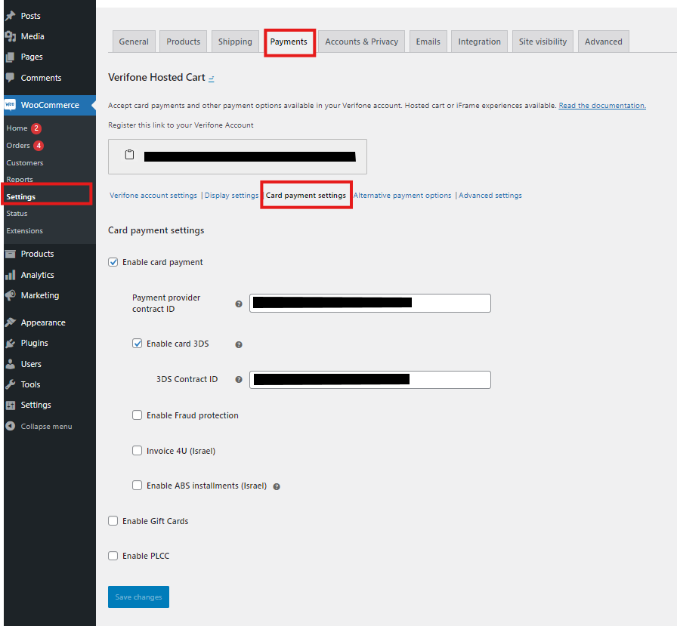Open the General settings tab

click(x=134, y=42)
